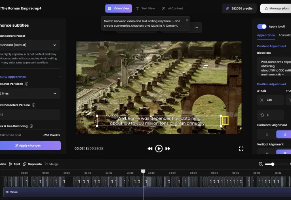The image size is (291, 200).
Task: Show info for Block & Line Balancing
Action: (x=32, y=126)
